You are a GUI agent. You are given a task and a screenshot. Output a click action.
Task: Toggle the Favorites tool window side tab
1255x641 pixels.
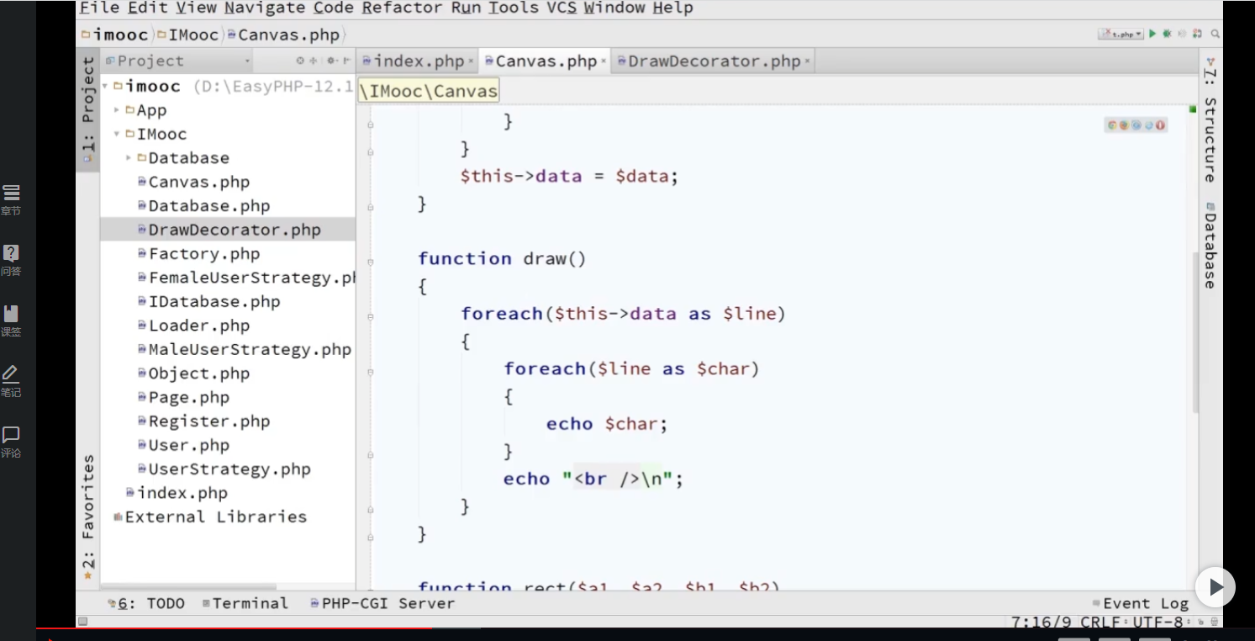click(87, 516)
